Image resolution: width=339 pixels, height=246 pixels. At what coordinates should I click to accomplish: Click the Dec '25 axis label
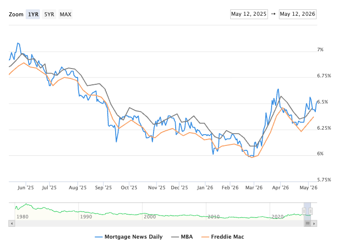click(179, 187)
